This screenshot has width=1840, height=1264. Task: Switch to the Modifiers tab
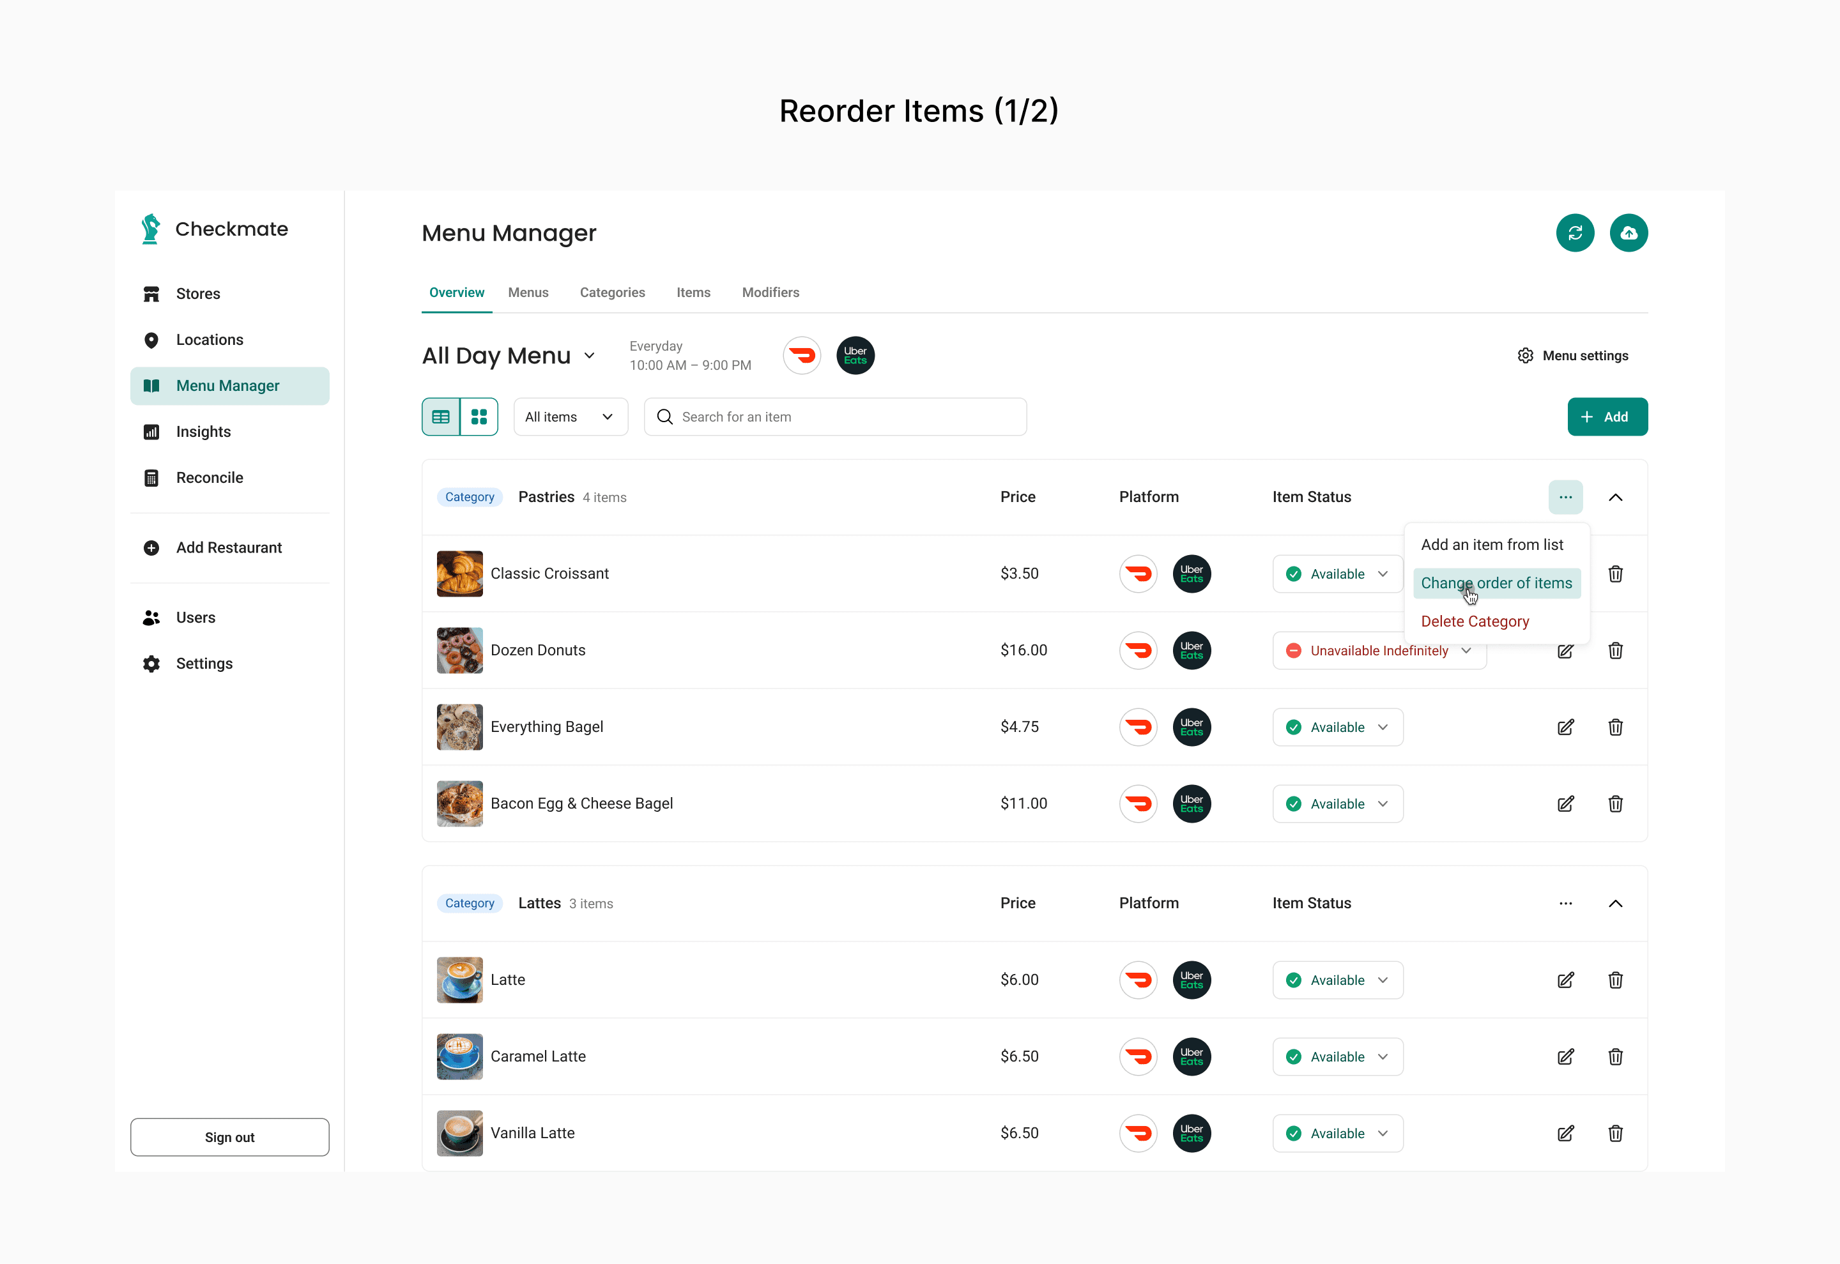click(770, 293)
